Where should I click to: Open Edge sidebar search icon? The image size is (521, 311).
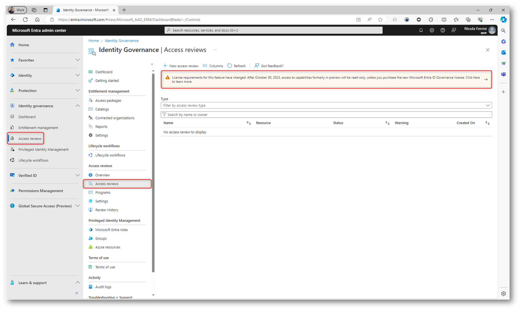pyautogui.click(x=503, y=31)
